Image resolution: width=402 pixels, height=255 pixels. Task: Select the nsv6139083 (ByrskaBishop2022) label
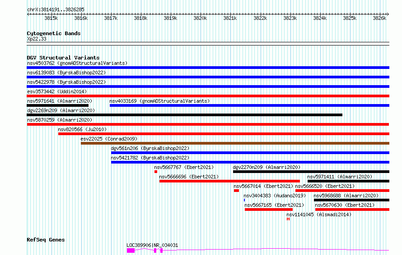pyautogui.click(x=66, y=73)
